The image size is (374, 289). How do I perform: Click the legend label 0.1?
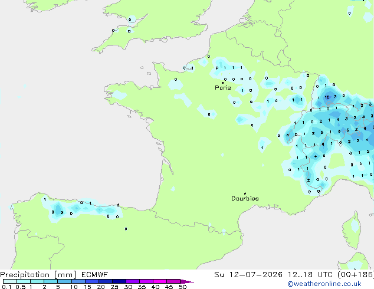(6, 287)
